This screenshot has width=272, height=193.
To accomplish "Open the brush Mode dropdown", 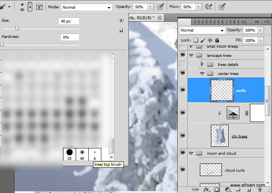I will tap(86, 7).
